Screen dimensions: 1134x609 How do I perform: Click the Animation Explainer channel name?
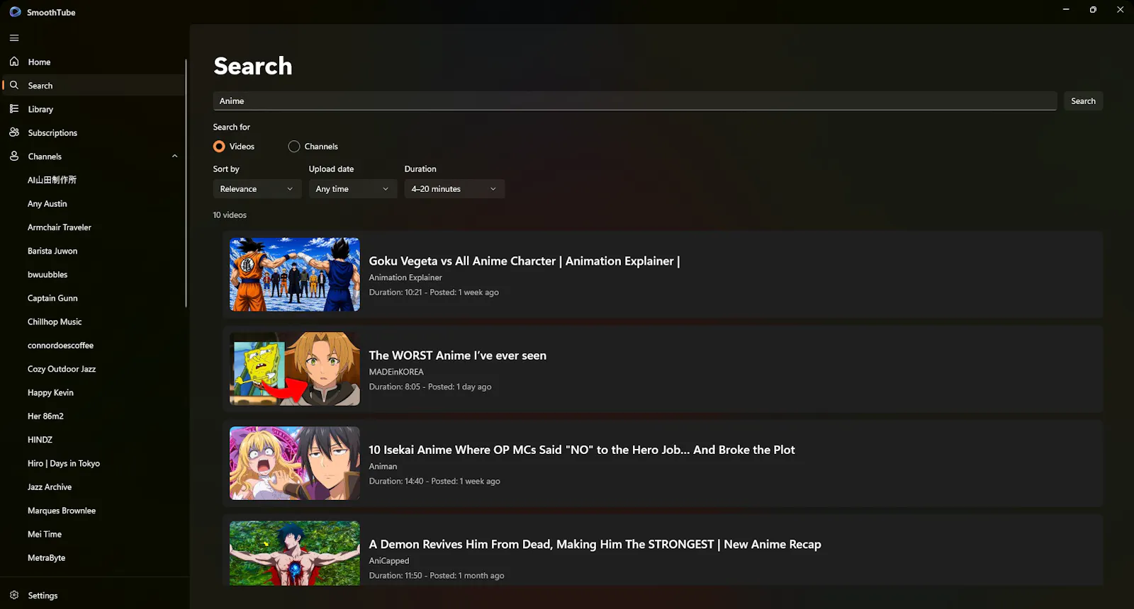click(x=405, y=278)
